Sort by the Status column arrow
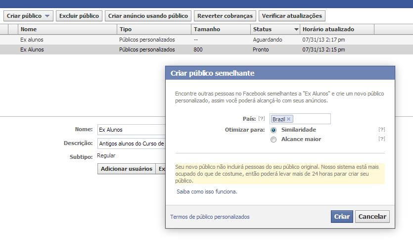The width and height of the screenshot is (413, 243). click(x=296, y=29)
